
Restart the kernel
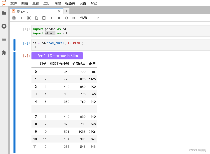pos(66,18)
